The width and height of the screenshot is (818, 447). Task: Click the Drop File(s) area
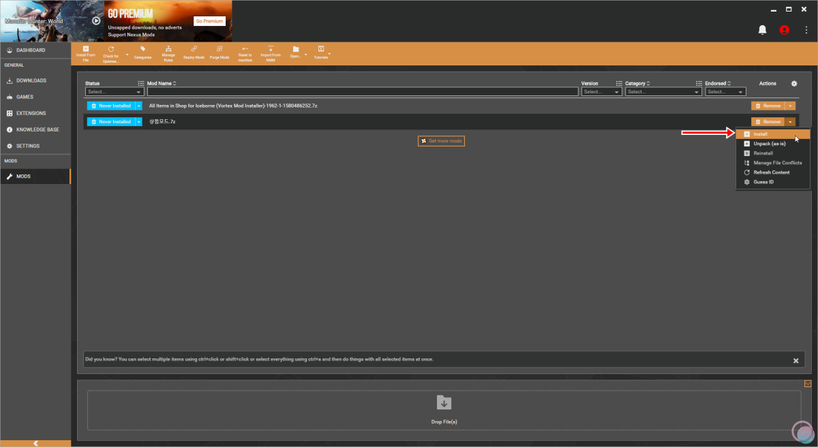pos(444,410)
